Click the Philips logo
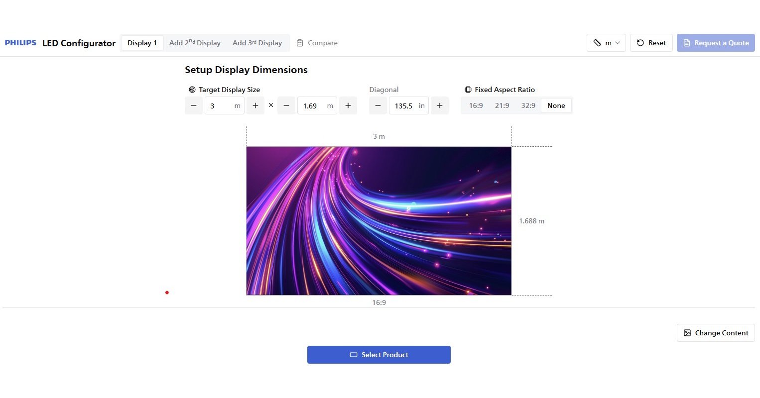 [20, 43]
